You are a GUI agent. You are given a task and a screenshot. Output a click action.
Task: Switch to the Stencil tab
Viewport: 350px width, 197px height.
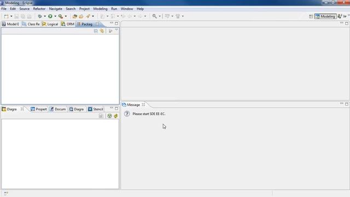point(96,109)
